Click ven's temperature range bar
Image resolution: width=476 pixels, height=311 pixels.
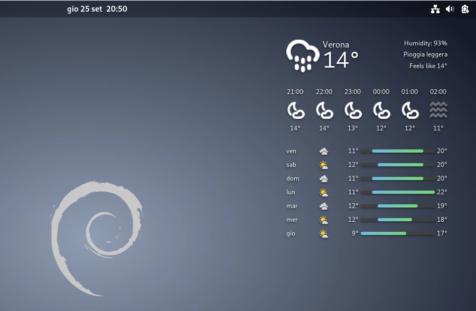(x=397, y=150)
